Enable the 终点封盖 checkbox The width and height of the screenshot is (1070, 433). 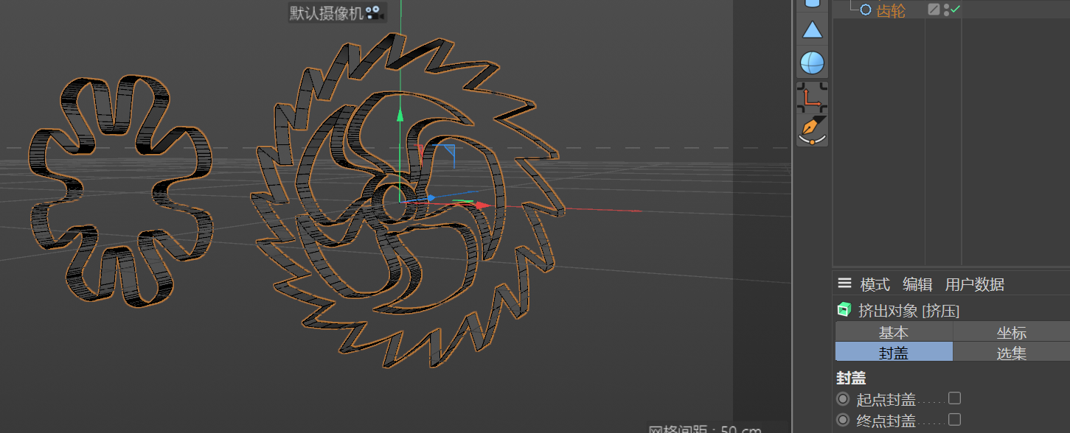[x=954, y=420]
